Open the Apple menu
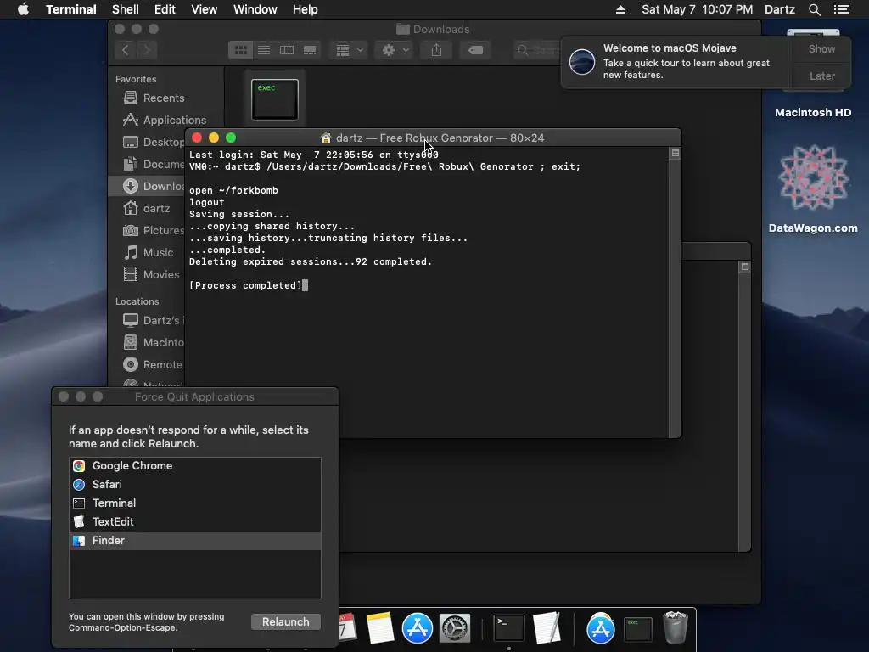Screen dimensions: 869x652 pos(23,9)
